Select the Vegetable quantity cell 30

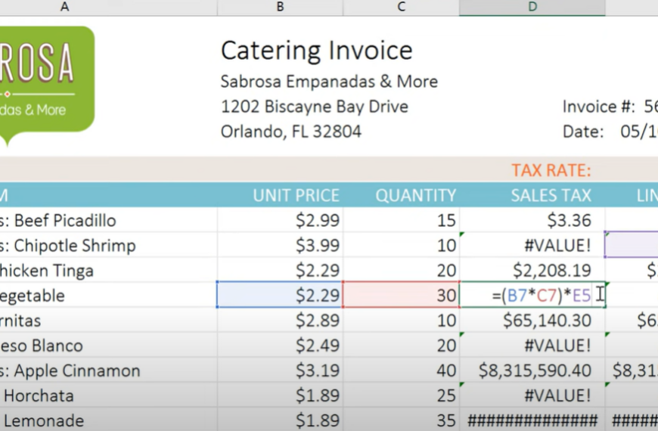pos(401,295)
